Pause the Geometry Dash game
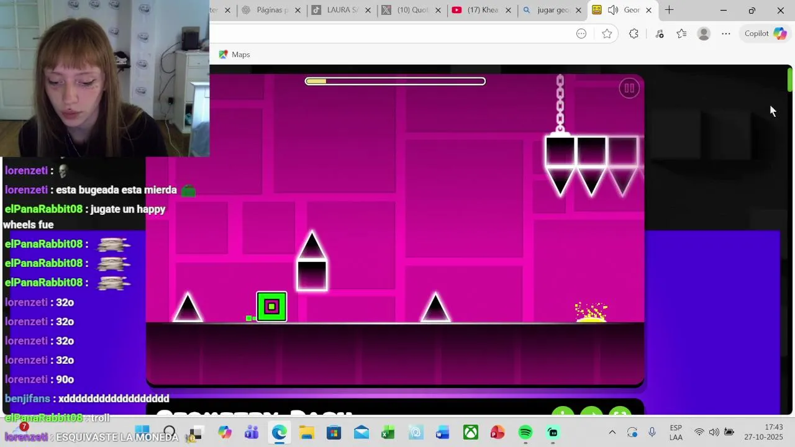This screenshot has width=795, height=447. [629, 88]
